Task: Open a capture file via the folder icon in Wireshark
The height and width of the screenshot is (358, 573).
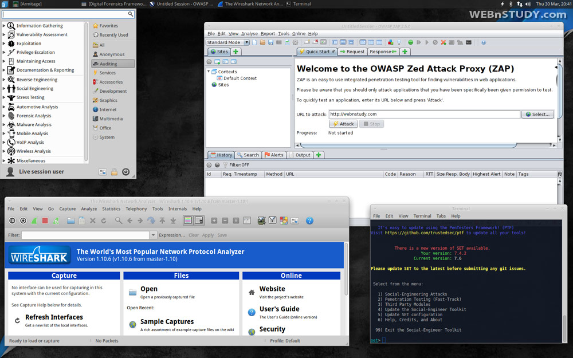Action: click(x=71, y=221)
